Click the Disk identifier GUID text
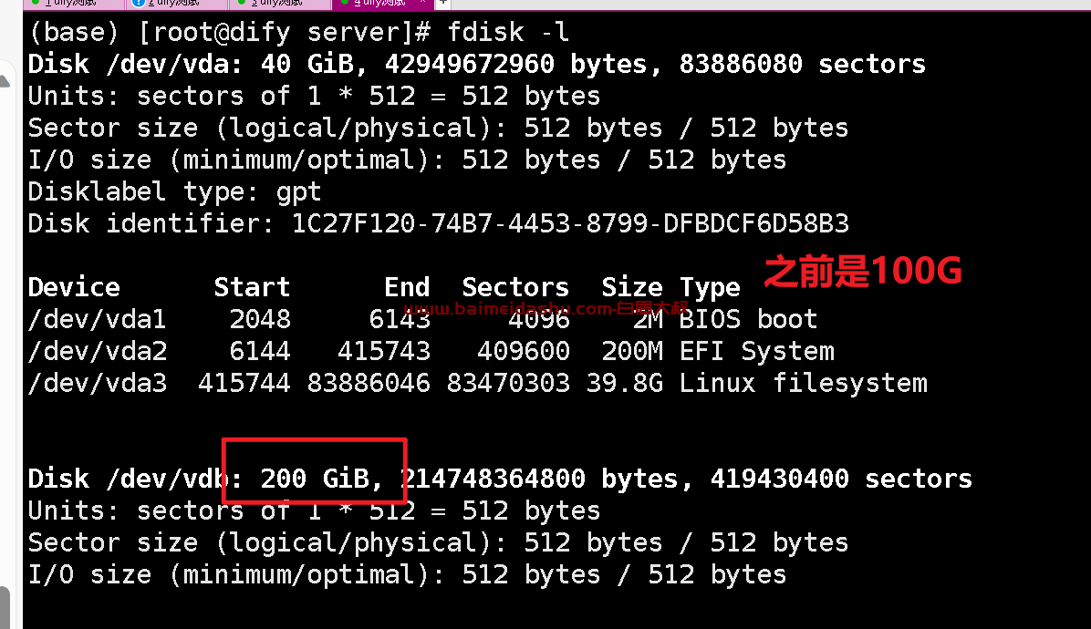 (570, 224)
